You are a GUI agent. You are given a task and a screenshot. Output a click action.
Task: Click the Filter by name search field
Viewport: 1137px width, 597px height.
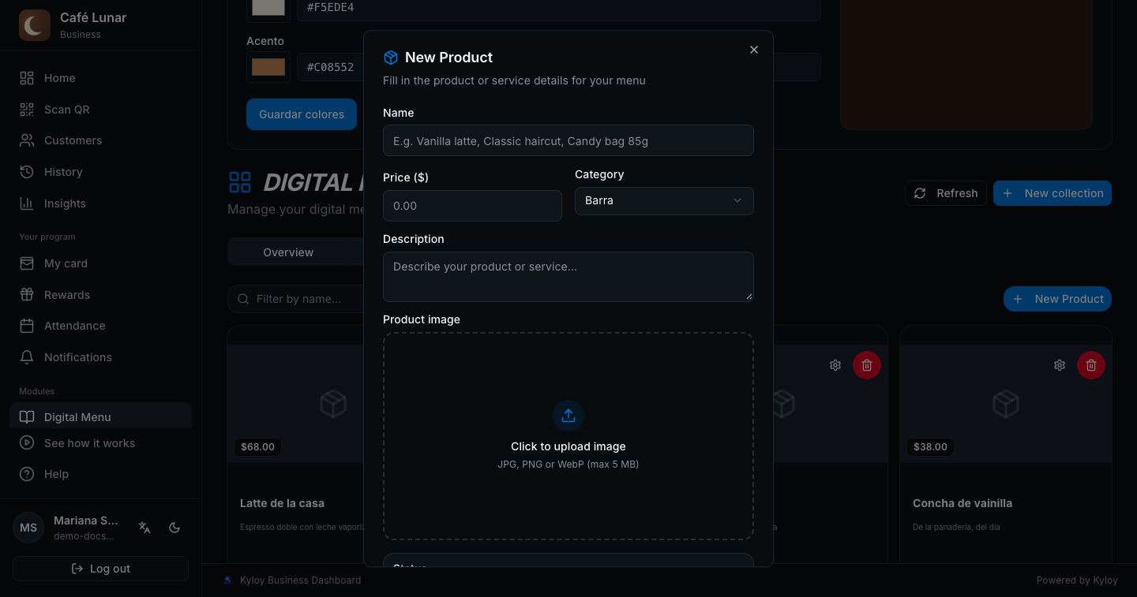[x=296, y=299]
